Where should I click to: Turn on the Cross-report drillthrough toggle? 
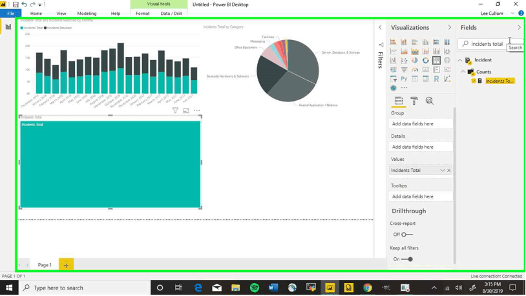pos(407,235)
